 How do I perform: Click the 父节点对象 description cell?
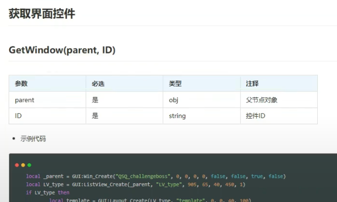(261, 100)
